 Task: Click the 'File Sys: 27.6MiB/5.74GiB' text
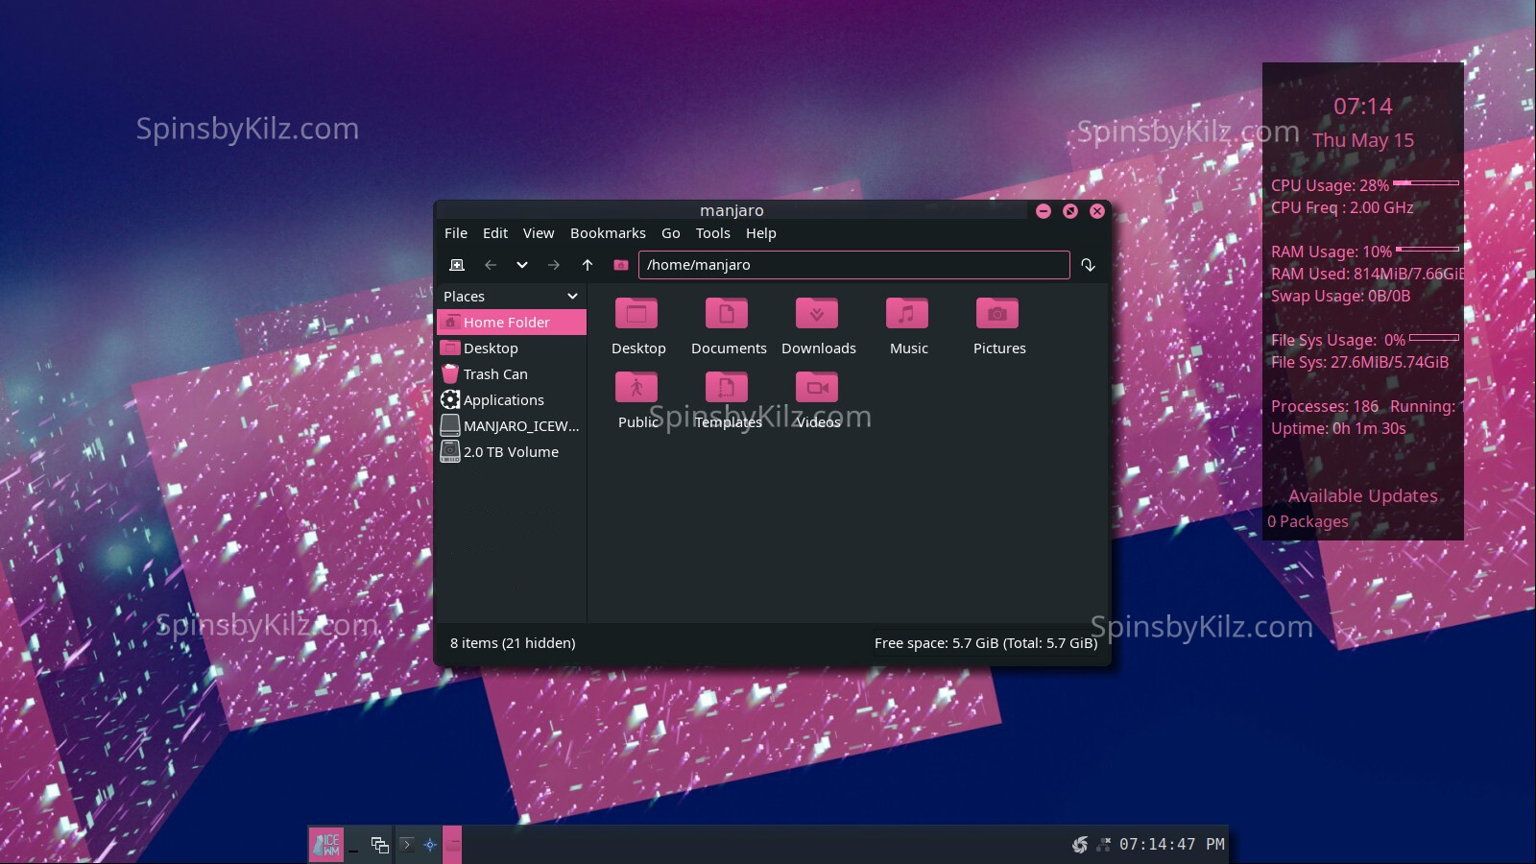[1359, 362]
